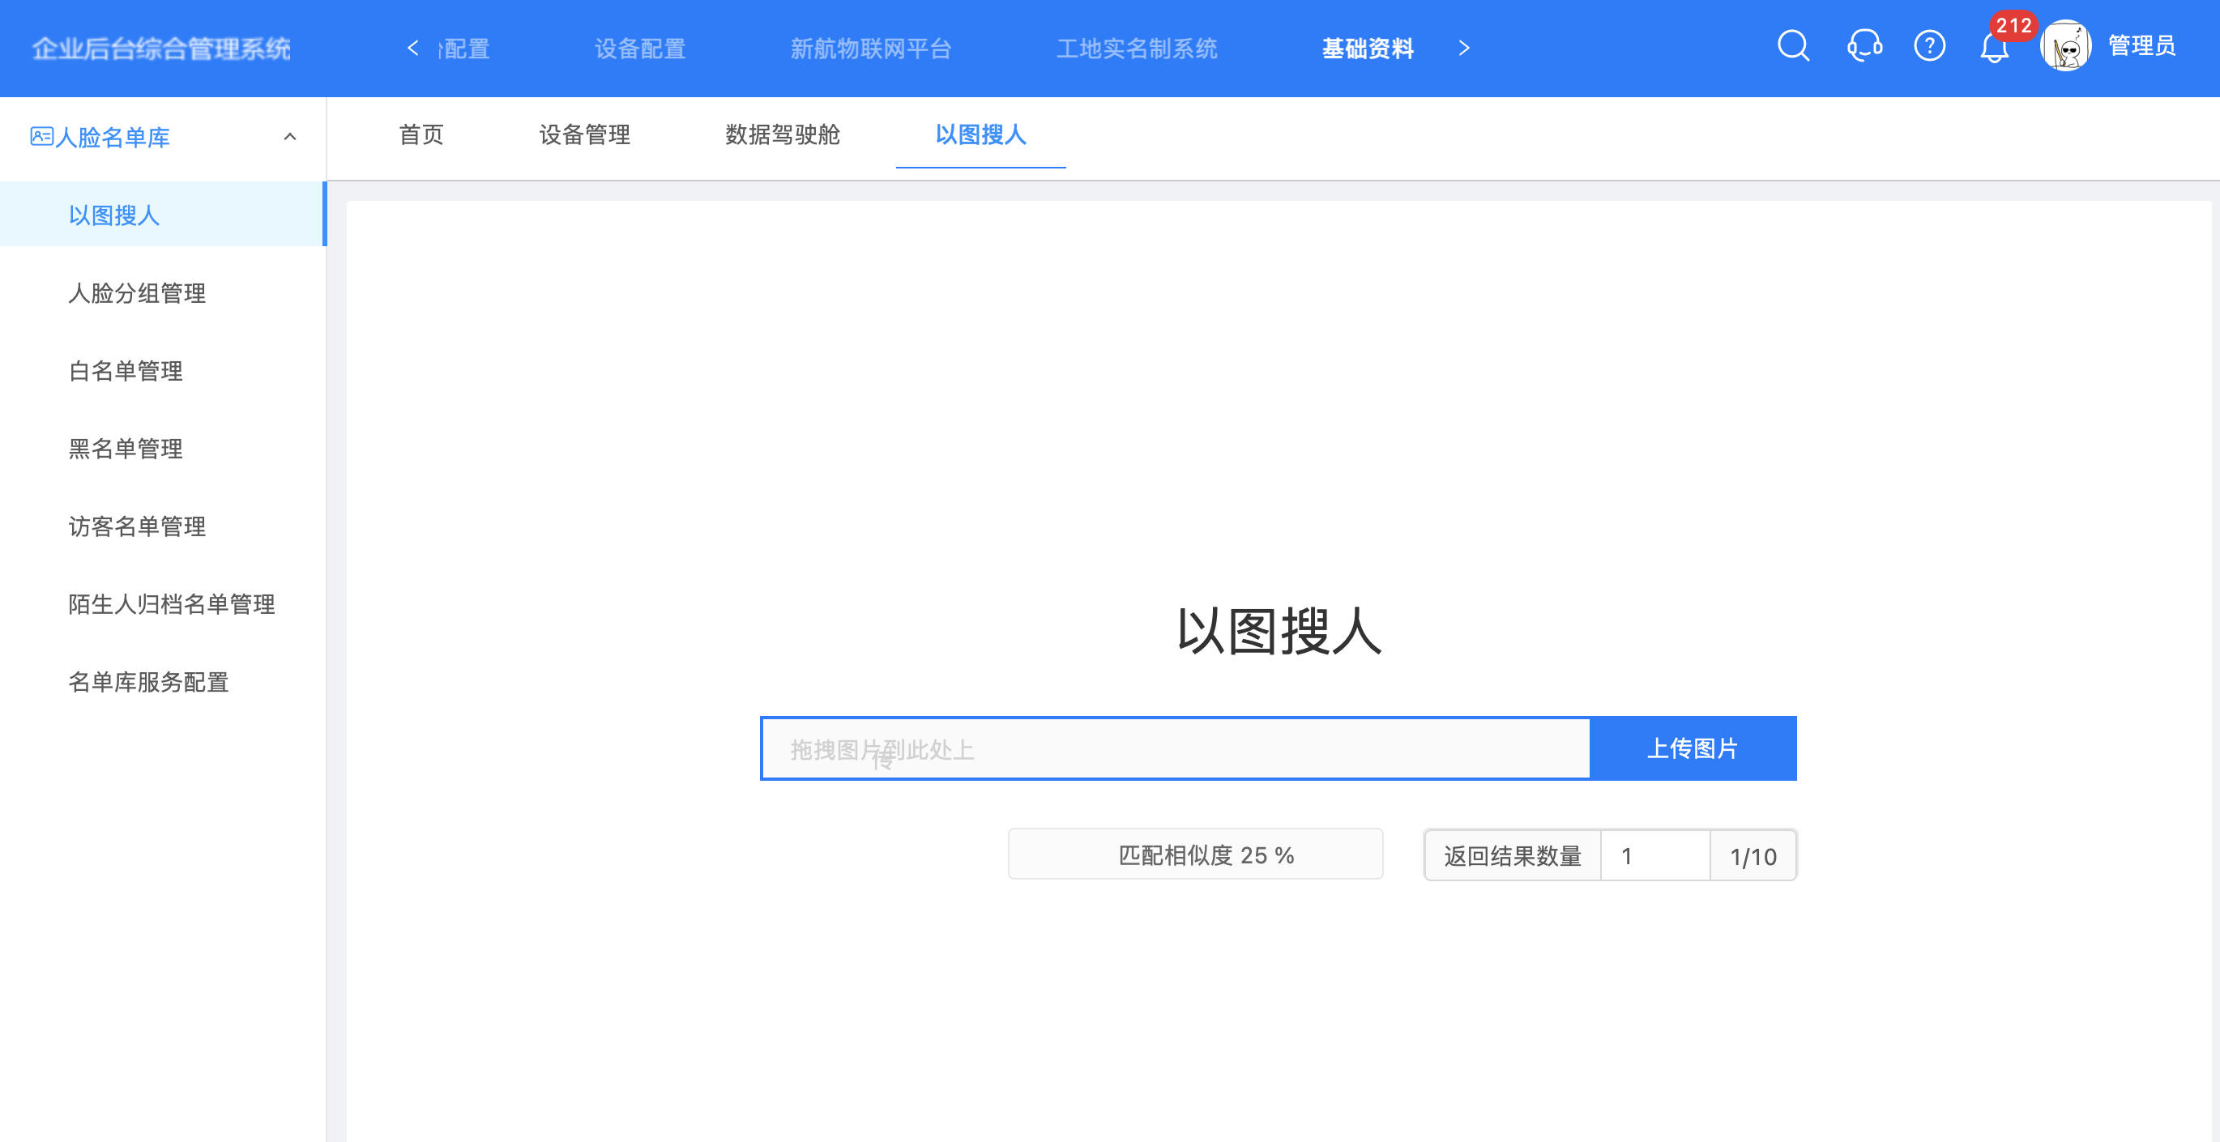Click the 返回结果数量 number input

(1654, 855)
